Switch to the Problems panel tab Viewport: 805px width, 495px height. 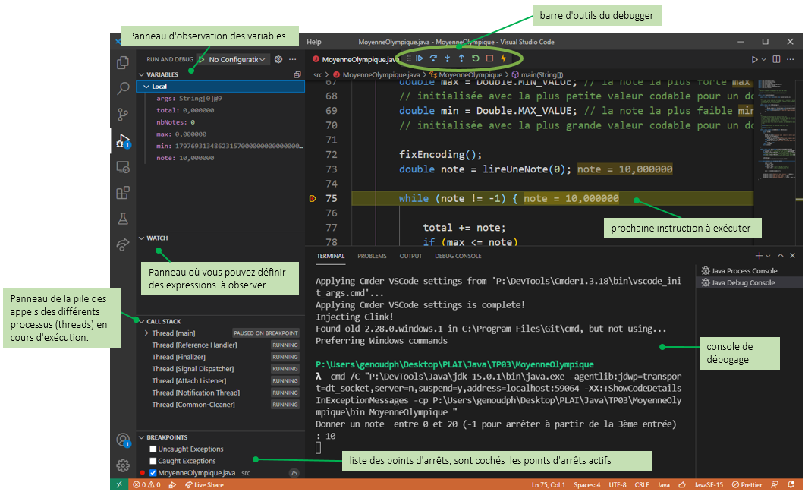tap(372, 256)
